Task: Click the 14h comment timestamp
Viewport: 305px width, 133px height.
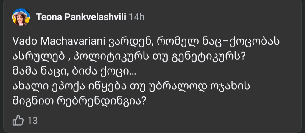Action: [x=137, y=17]
